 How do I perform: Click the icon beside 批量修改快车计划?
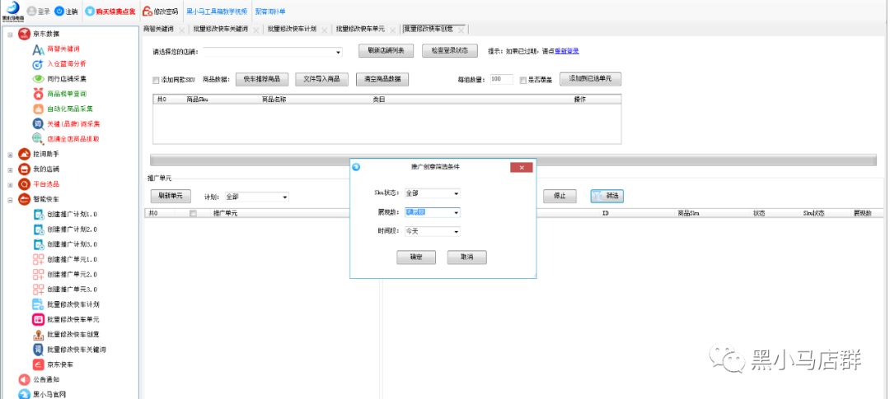point(38,304)
